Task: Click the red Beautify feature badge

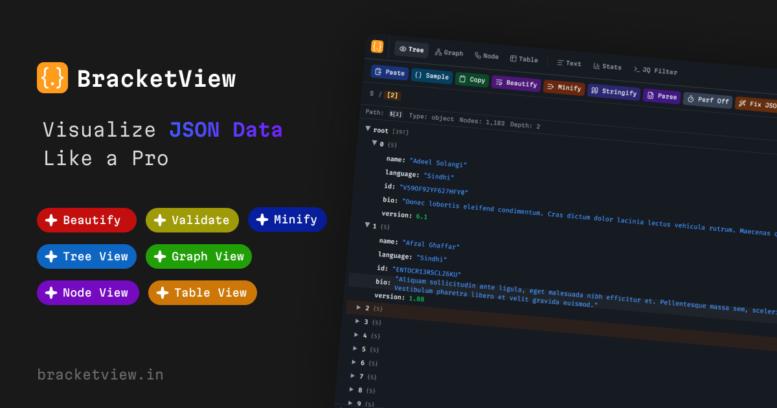Action: (x=87, y=220)
